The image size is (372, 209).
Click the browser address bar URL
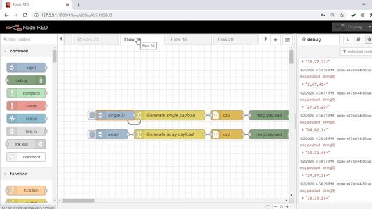click(x=76, y=15)
